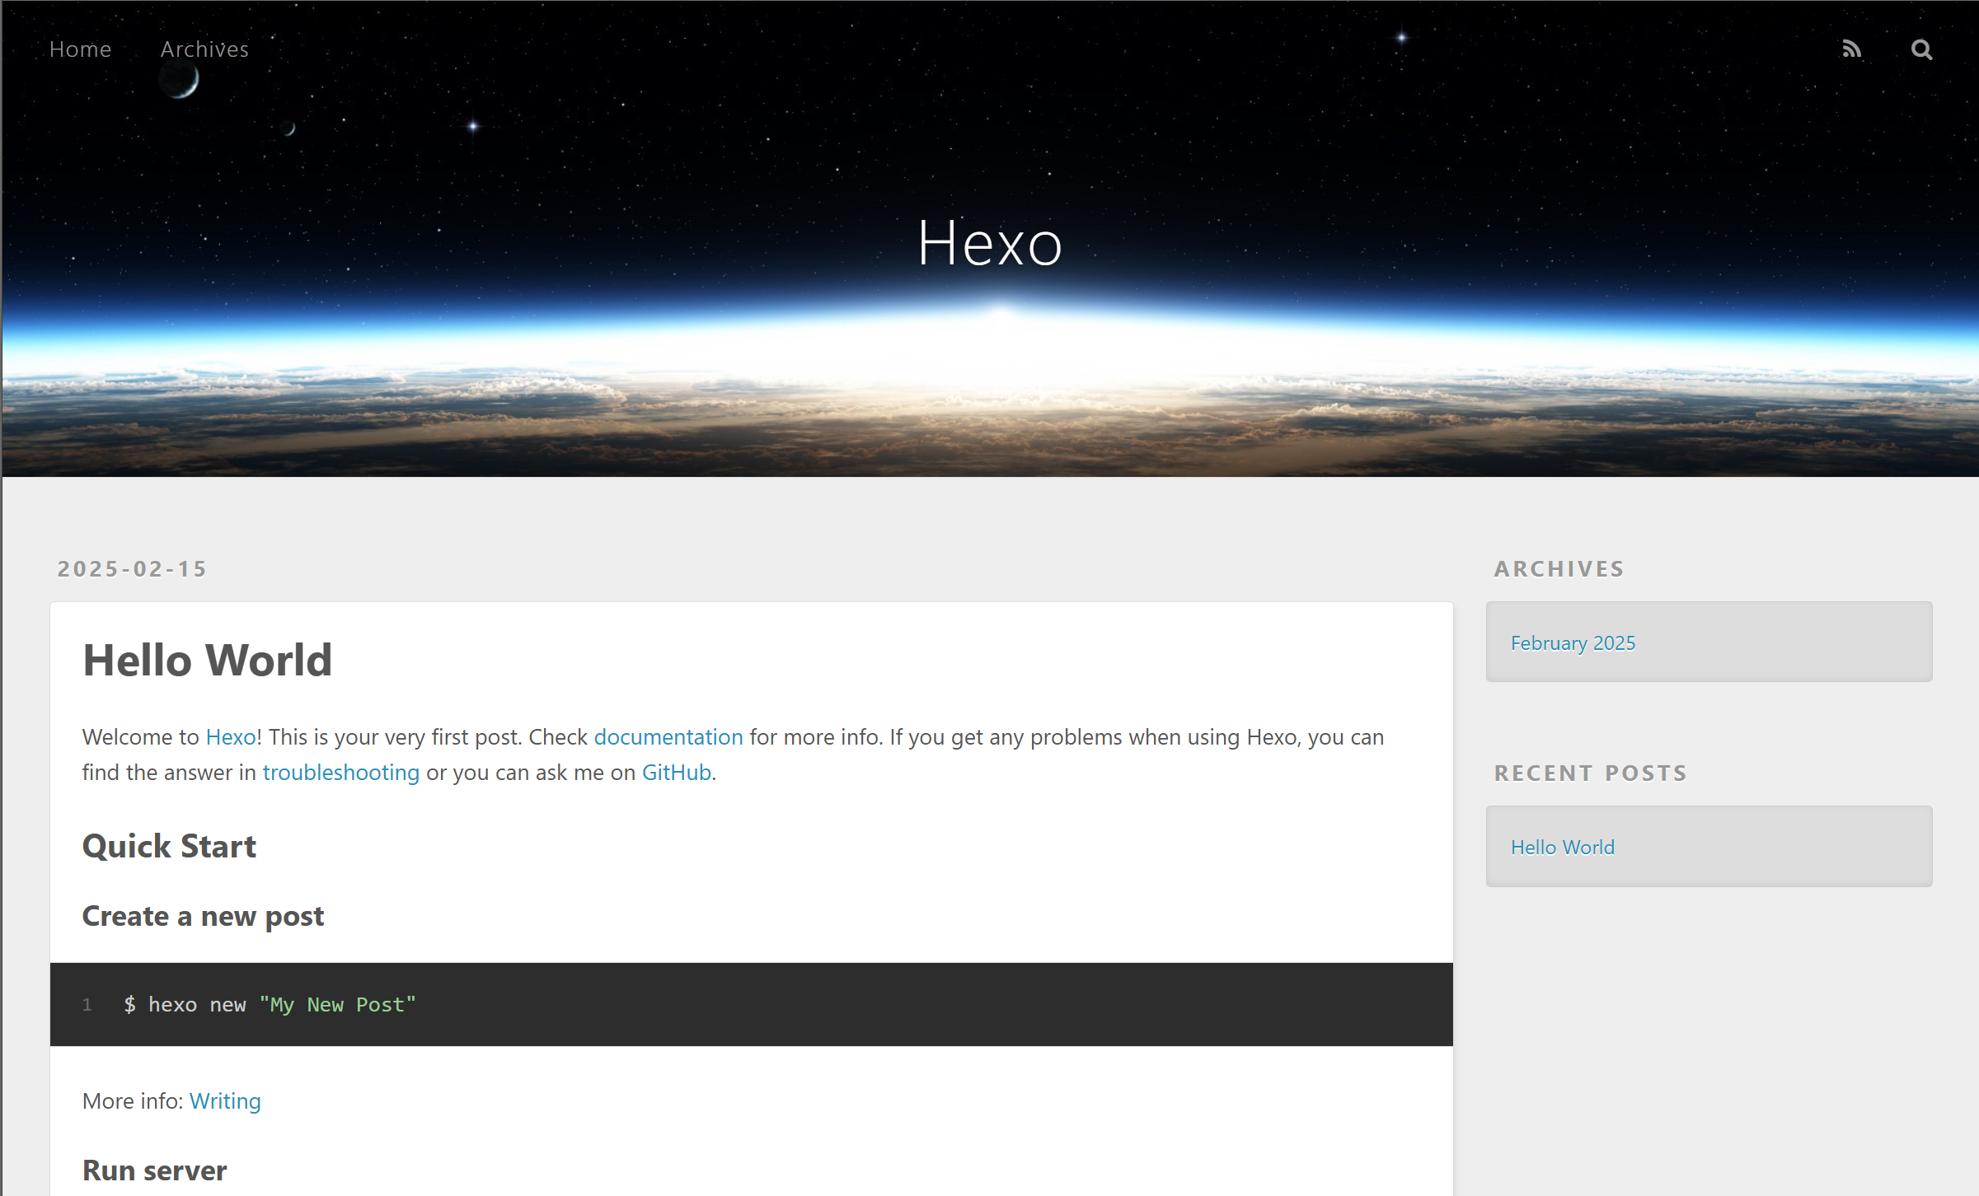Image resolution: width=1979 pixels, height=1196 pixels.
Task: Click the large Hexo site title
Action: tap(989, 243)
